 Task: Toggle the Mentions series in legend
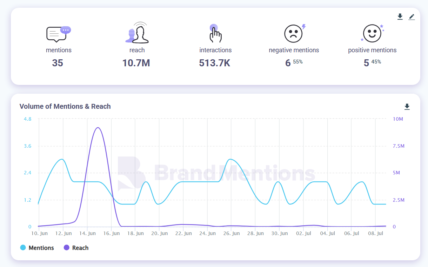point(41,248)
